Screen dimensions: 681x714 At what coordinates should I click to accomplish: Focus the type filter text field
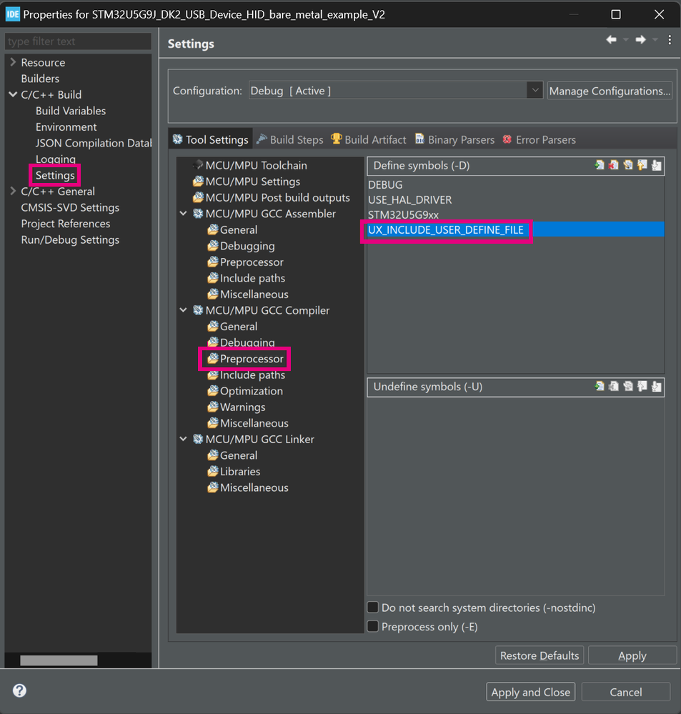click(79, 41)
